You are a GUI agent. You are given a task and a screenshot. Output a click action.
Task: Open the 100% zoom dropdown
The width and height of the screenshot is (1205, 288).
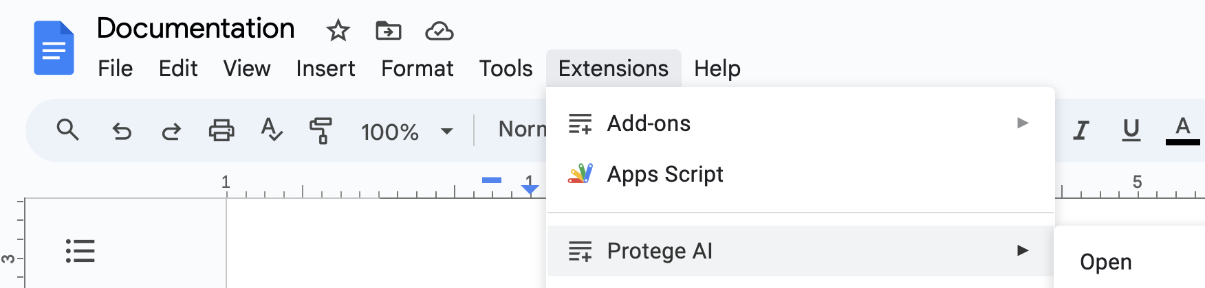(406, 131)
